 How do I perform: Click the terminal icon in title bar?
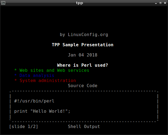tap(3, 3)
